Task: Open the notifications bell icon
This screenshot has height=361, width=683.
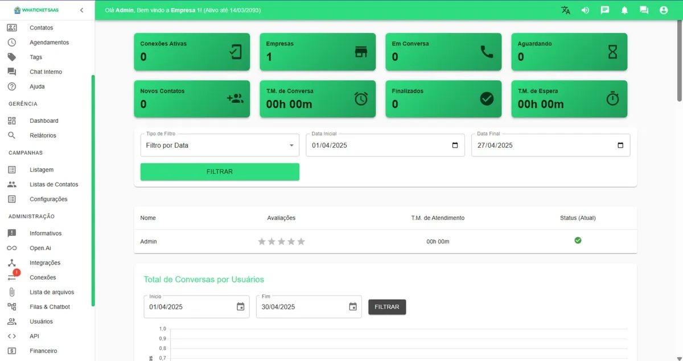Action: click(624, 10)
